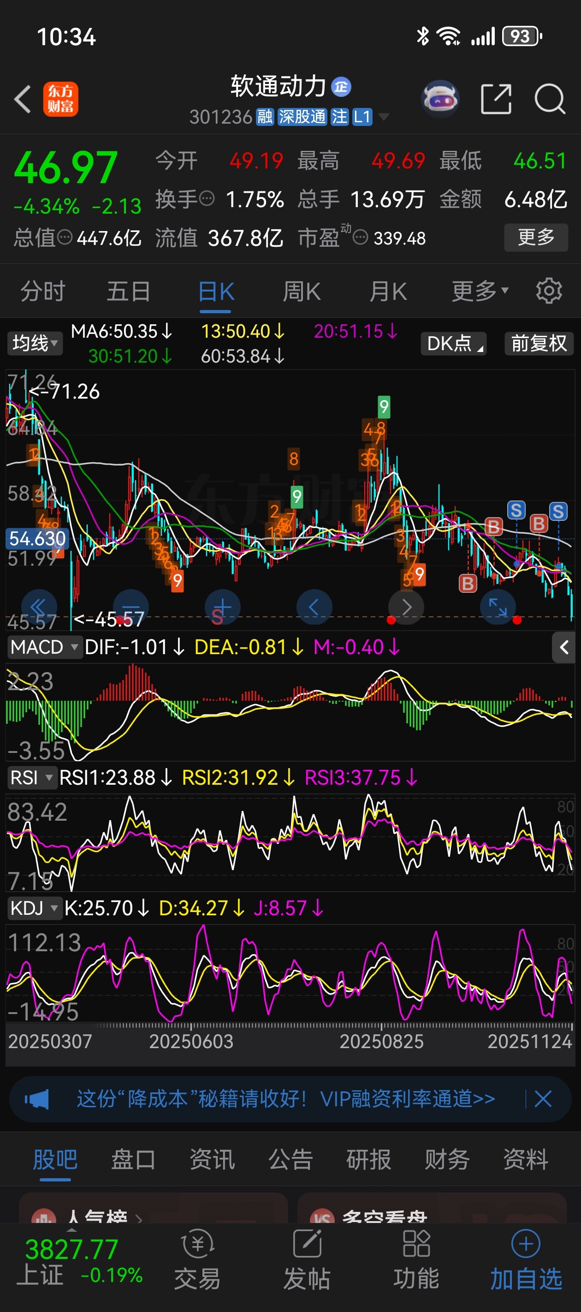
Task: Open the 均线 indicator dropdown
Action: point(35,343)
